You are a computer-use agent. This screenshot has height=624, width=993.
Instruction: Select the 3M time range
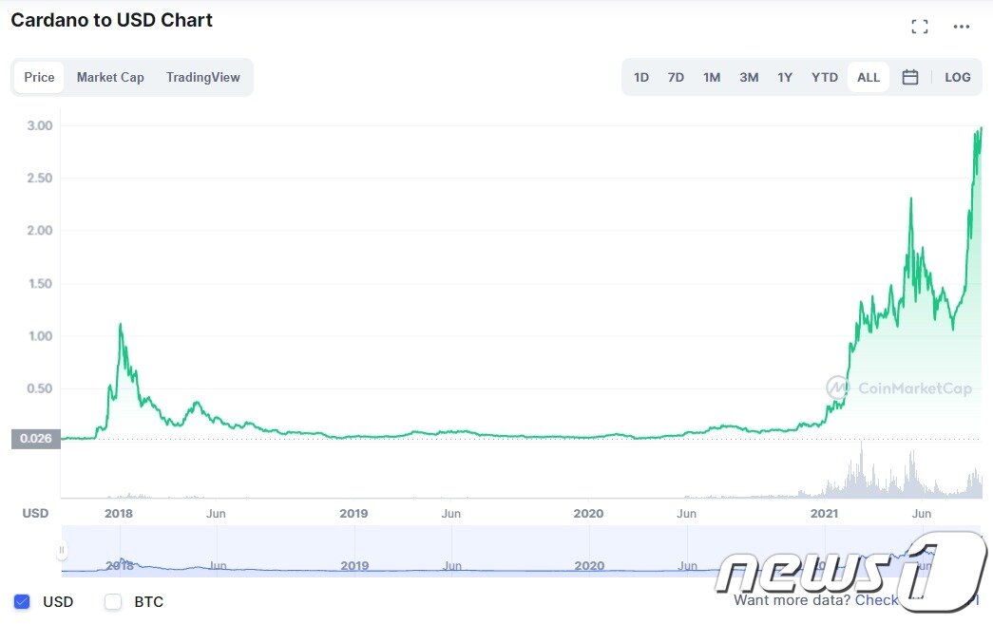click(749, 77)
